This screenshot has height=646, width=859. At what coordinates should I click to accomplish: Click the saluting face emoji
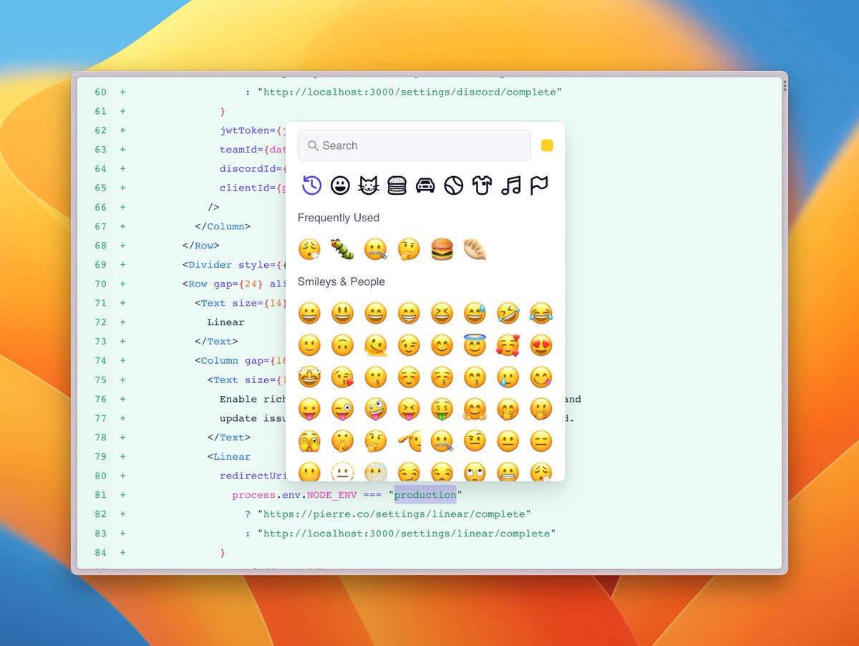pos(409,441)
